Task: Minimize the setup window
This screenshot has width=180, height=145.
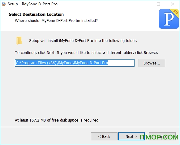Action: (144, 4)
